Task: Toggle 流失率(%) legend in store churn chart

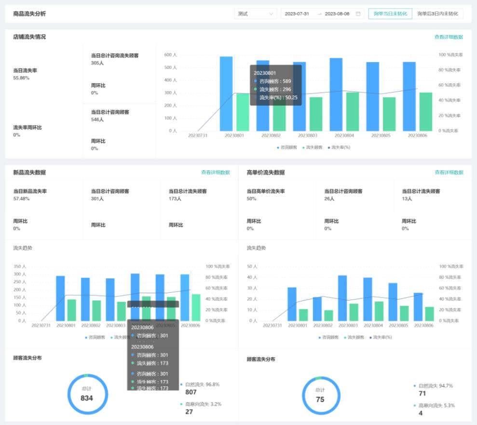Action: [339, 147]
